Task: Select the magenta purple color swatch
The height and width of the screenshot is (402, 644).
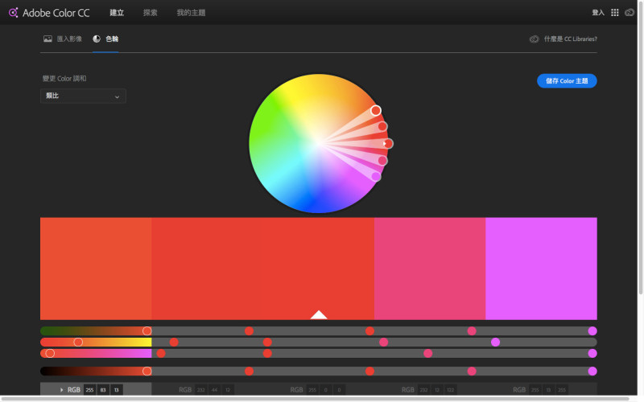Action: click(541, 268)
